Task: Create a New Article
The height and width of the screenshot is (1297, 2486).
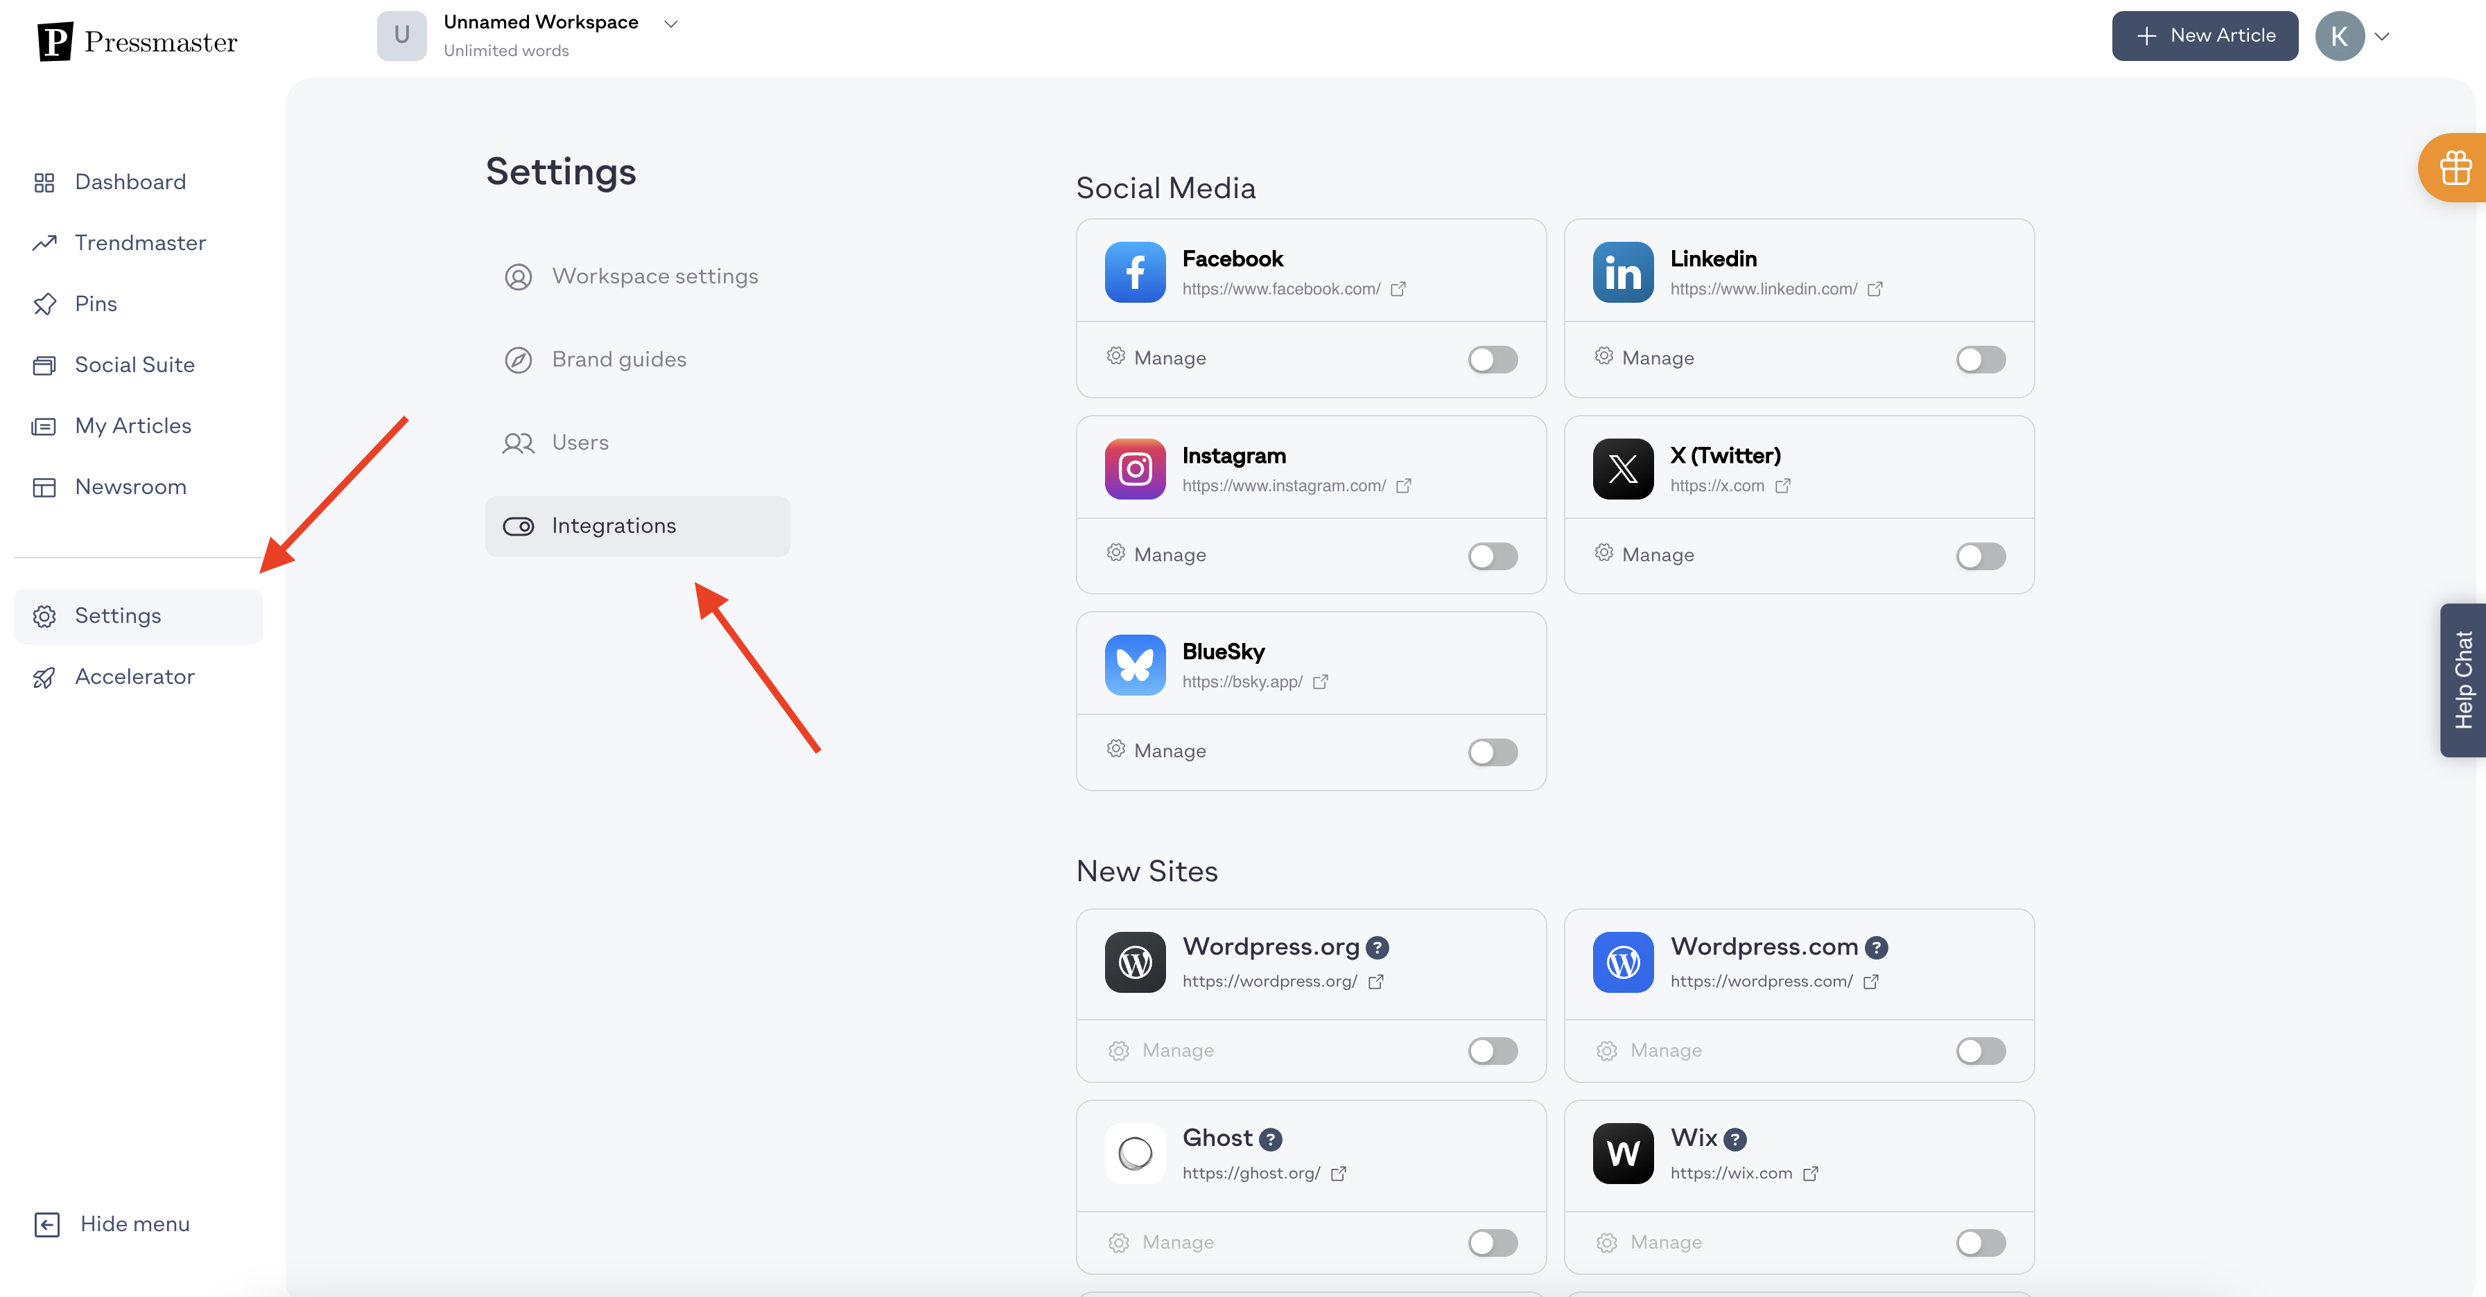Action: 2205,35
